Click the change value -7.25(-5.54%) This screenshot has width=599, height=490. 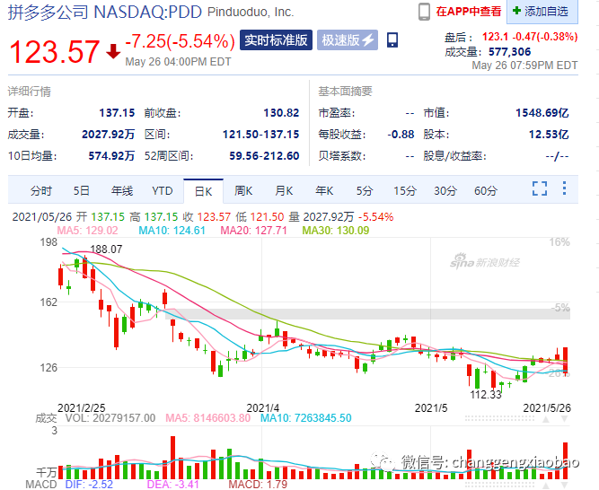tap(180, 41)
